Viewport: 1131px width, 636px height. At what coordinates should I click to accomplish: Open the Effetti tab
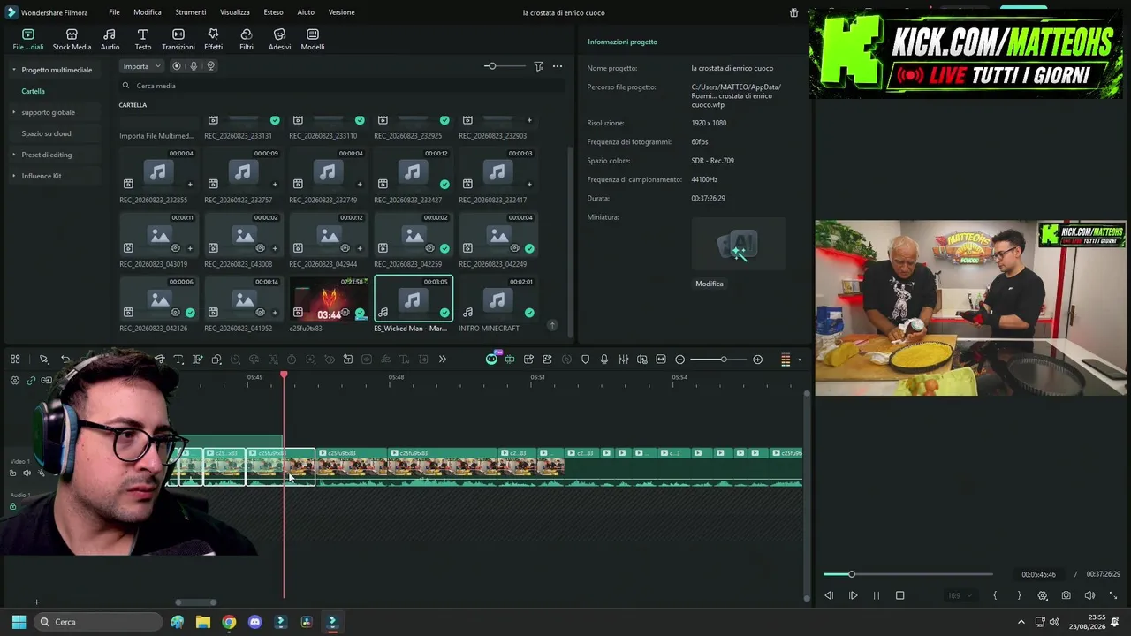(213, 39)
